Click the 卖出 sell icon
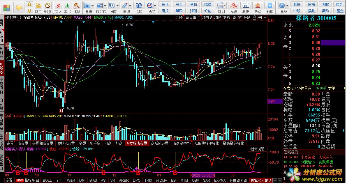This screenshot has height=184, width=347. coord(68,8)
